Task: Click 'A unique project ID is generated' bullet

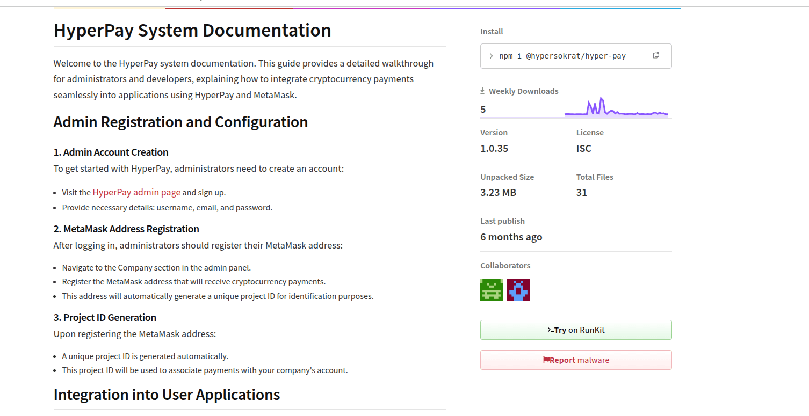Action: coord(145,356)
